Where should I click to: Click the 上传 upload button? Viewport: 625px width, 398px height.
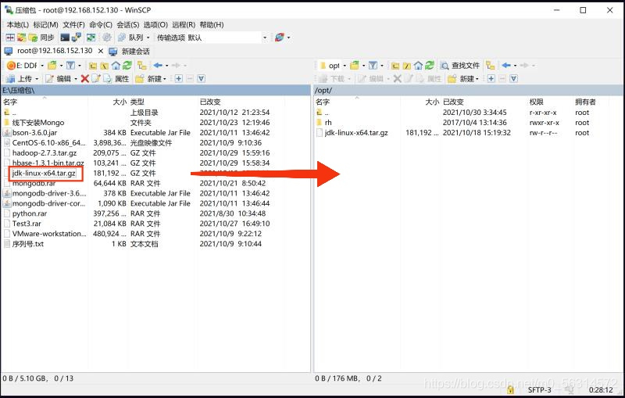click(20, 78)
